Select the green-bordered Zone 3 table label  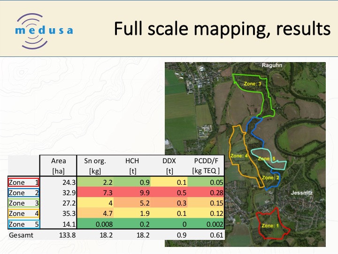23,203
